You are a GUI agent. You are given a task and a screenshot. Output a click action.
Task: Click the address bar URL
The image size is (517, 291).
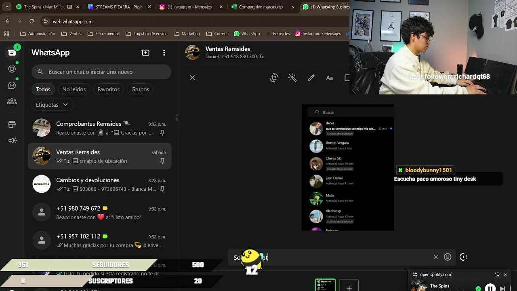coord(73,21)
